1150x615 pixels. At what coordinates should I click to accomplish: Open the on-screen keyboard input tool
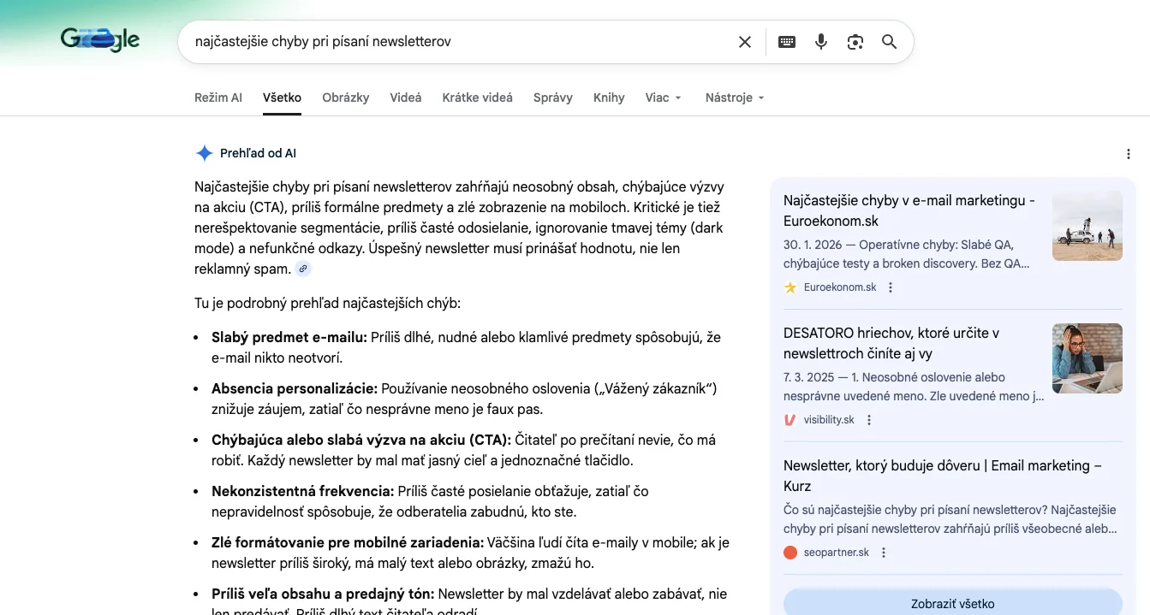click(x=786, y=42)
